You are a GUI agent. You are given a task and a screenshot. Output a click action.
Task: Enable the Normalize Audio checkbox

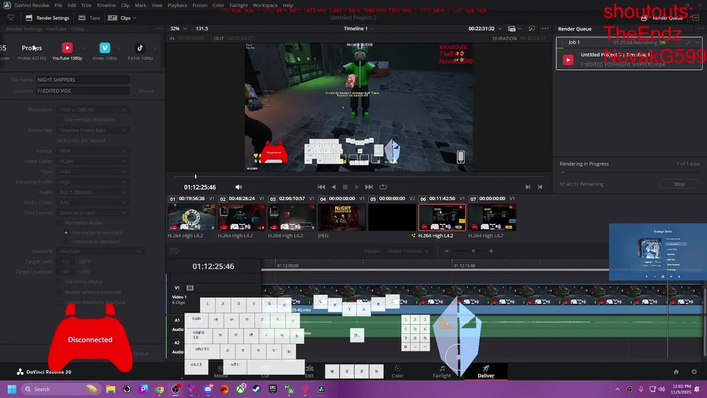click(60, 223)
